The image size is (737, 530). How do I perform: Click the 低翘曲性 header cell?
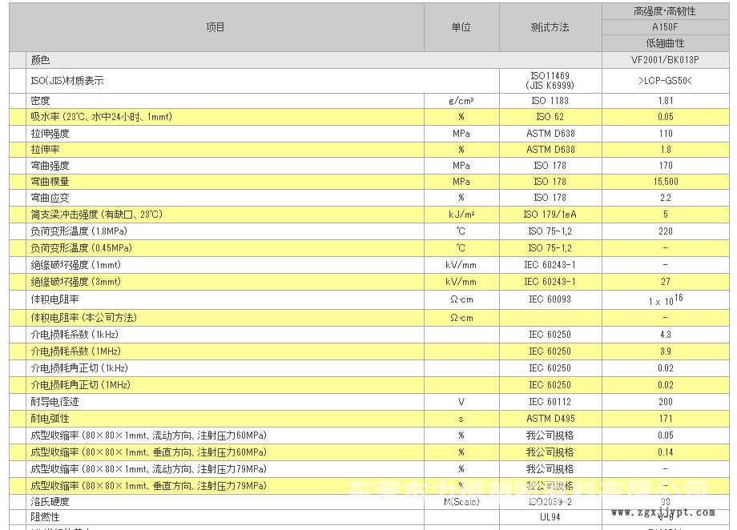pyautogui.click(x=665, y=43)
